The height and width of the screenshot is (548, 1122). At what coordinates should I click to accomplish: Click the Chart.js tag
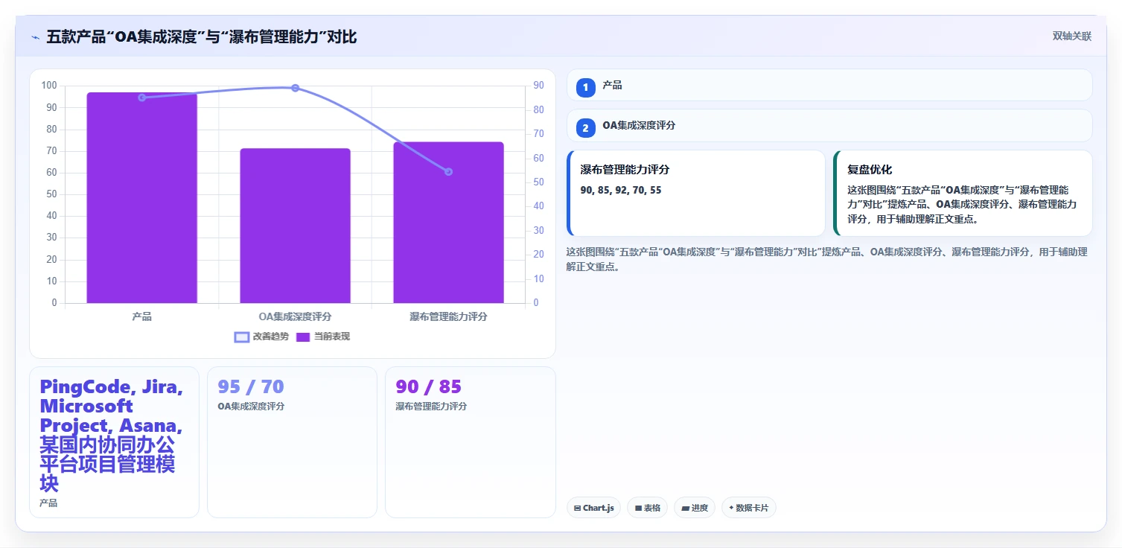(x=593, y=508)
